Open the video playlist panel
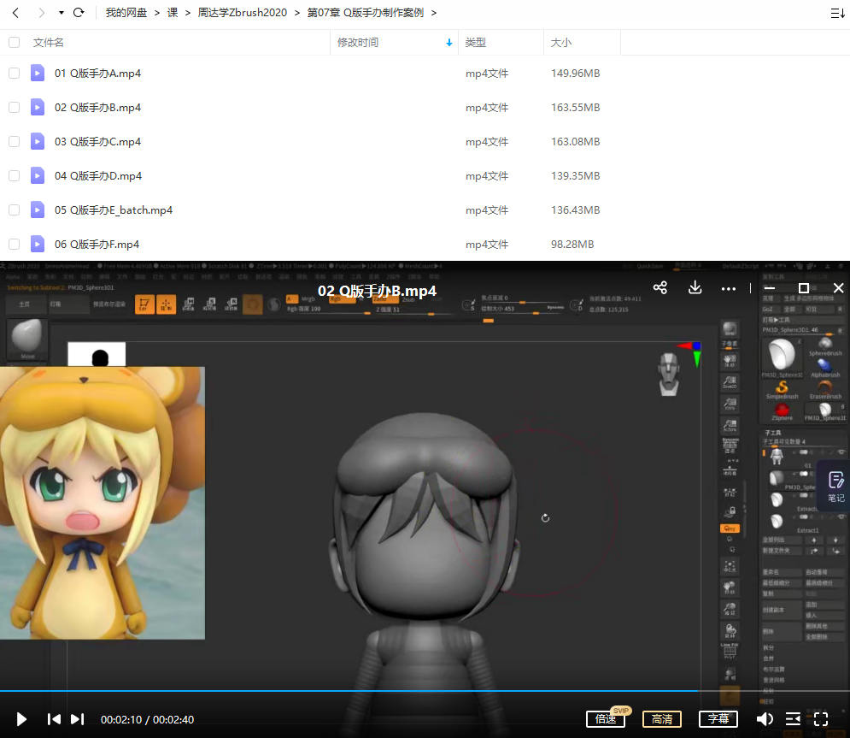The image size is (850, 738). click(793, 719)
